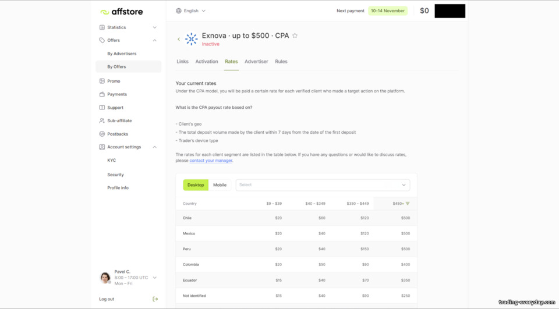
Task: Open Sub-affiliate section
Action: [x=119, y=121]
